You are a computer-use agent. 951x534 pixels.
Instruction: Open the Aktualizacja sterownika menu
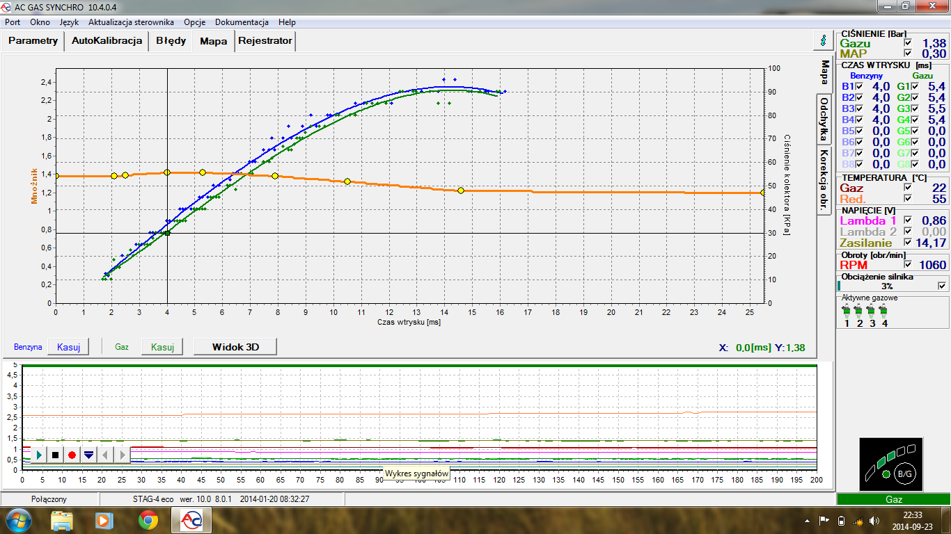[x=130, y=22]
